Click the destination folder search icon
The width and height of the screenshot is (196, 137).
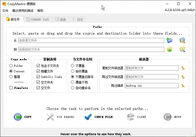(x=182, y=49)
